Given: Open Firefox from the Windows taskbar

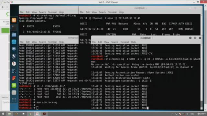Looking at the screenshot, I should pos(16,114).
